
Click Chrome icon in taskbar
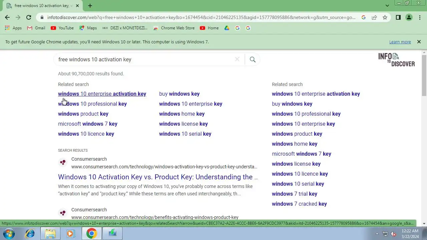click(x=91, y=233)
